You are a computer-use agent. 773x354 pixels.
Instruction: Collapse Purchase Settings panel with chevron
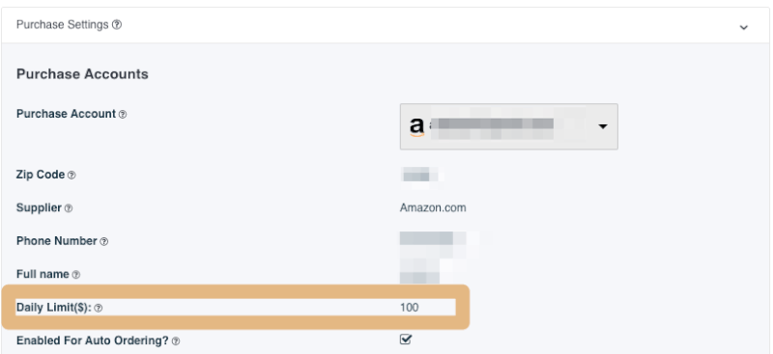coord(744,27)
